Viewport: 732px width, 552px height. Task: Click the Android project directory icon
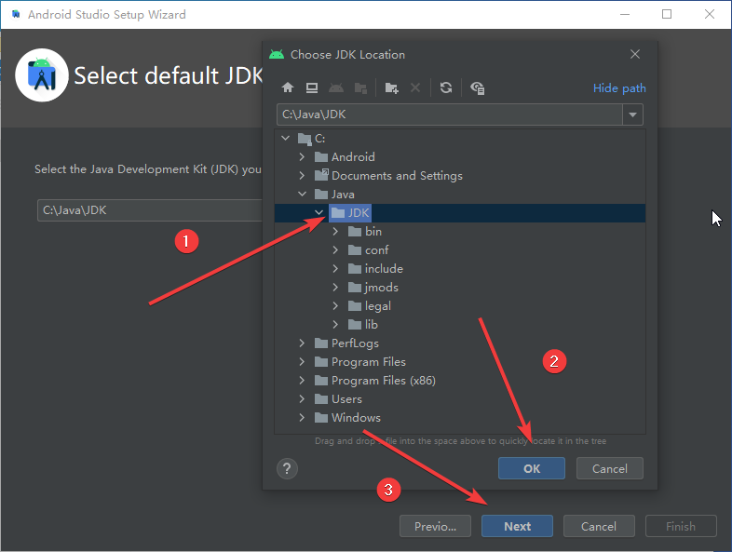coord(336,88)
